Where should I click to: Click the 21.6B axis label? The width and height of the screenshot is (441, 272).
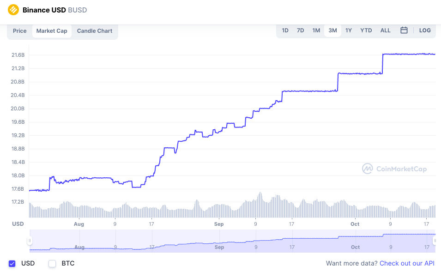(x=18, y=55)
